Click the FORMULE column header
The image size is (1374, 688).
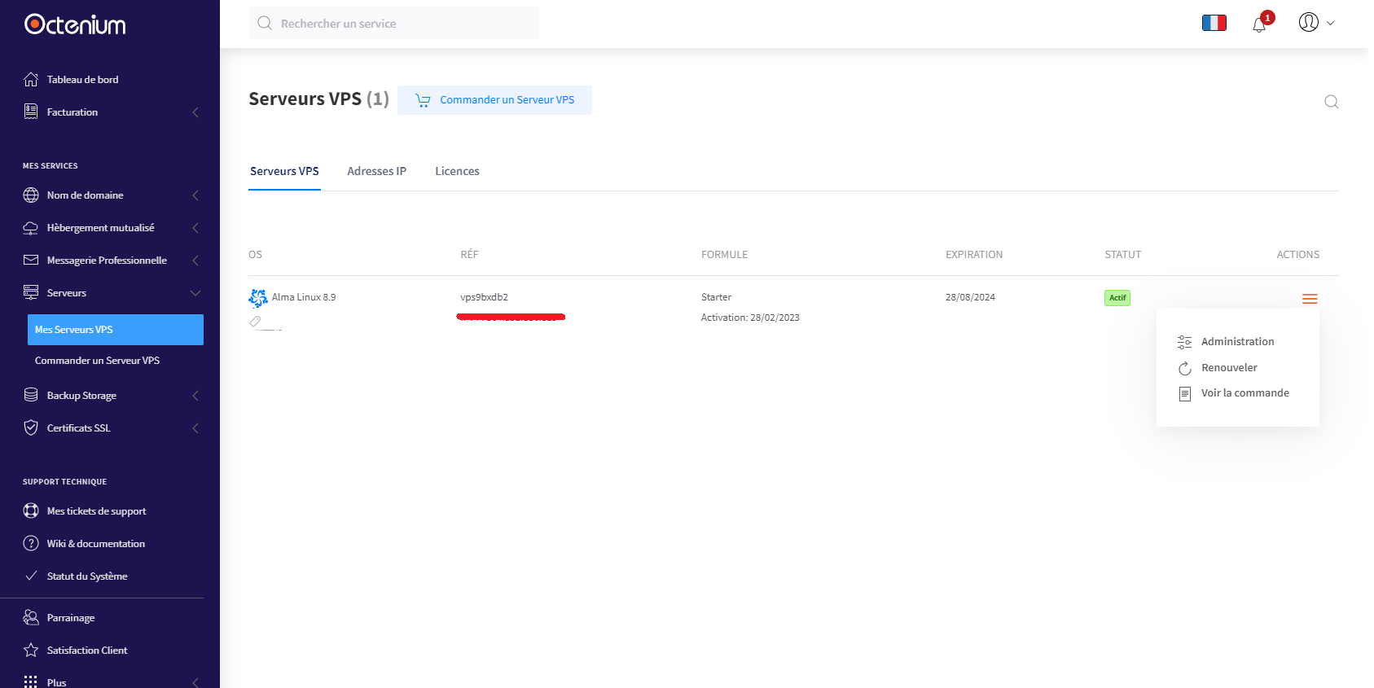point(724,255)
